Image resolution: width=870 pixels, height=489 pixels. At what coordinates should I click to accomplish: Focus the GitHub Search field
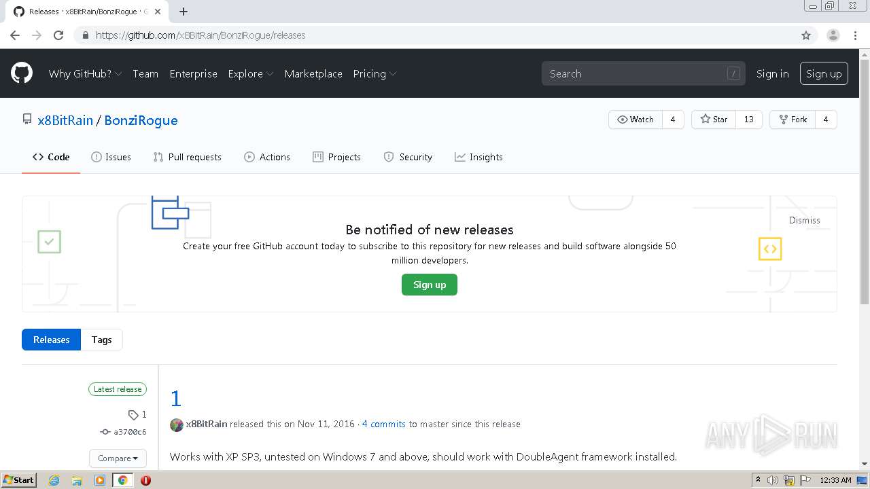(644, 73)
